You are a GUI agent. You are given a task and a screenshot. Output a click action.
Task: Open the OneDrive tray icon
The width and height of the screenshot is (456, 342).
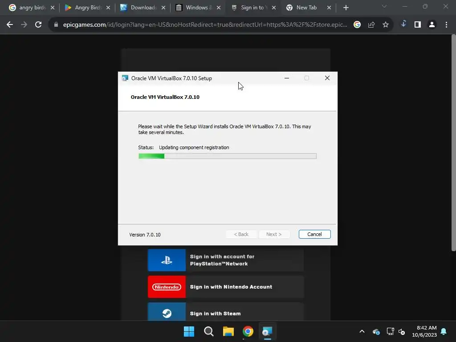[x=376, y=331]
